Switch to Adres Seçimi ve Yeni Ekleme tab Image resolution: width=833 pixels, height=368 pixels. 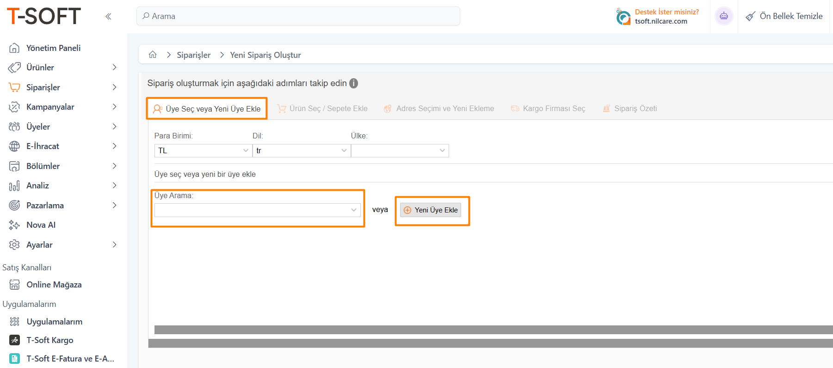(x=439, y=108)
